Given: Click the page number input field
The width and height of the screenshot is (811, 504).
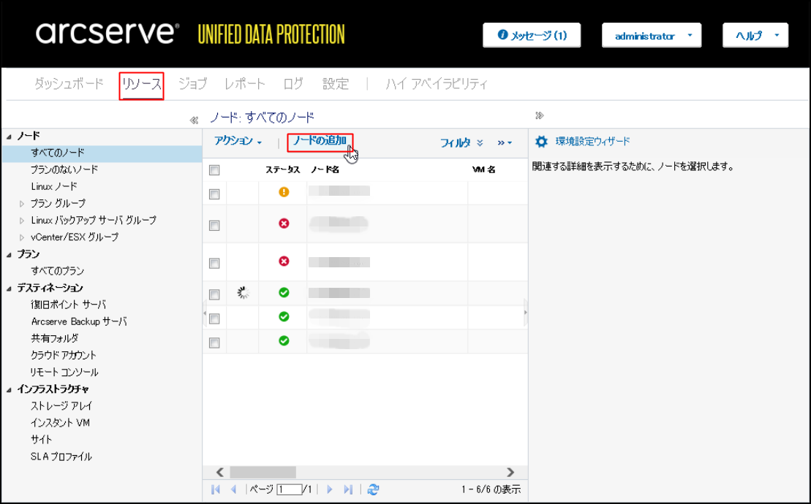Looking at the screenshot, I should pyautogui.click(x=289, y=489).
